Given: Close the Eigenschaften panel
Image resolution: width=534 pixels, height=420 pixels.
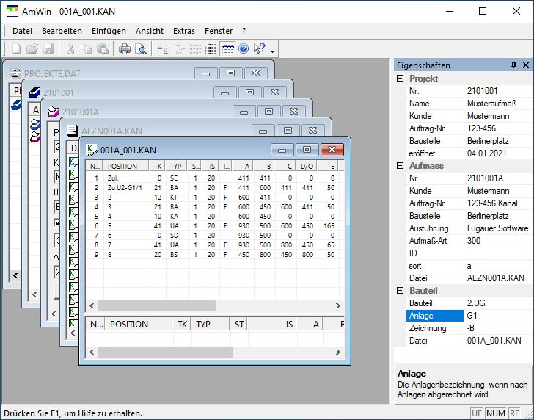Looking at the screenshot, I should click(x=526, y=65).
